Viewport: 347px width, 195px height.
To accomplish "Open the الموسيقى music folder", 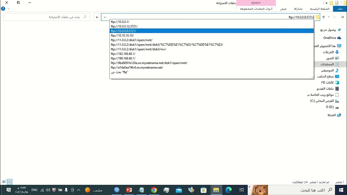I will [x=330, y=70].
